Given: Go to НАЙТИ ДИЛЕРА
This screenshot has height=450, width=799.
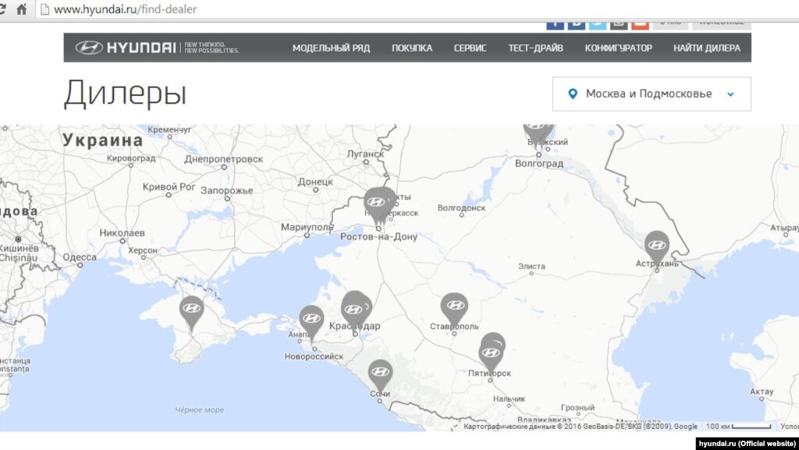Looking at the screenshot, I should pyautogui.click(x=707, y=48).
